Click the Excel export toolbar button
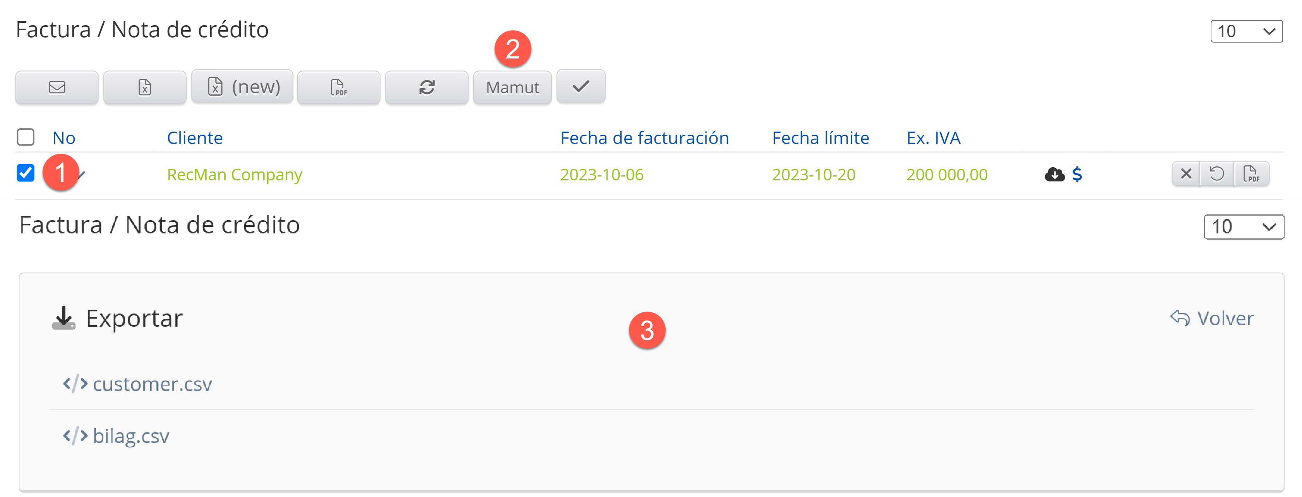This screenshot has height=497, width=1302. tap(144, 87)
